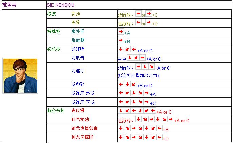Viewport: 233px width, 143px height.
Task: Click the Sie Kensou character portrait
Action: (x=20, y=76)
